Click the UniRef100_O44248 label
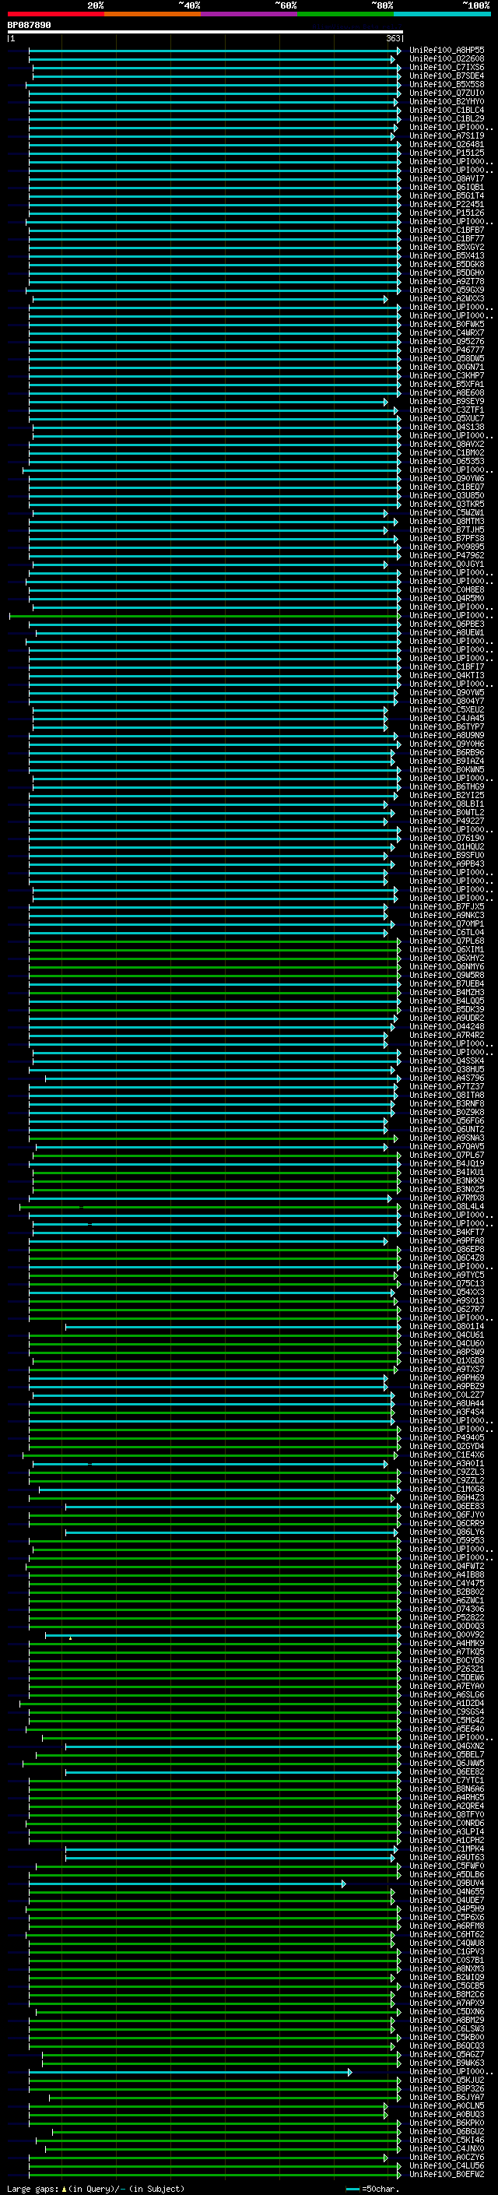The width and height of the screenshot is (498, 2195). (x=447, y=1026)
